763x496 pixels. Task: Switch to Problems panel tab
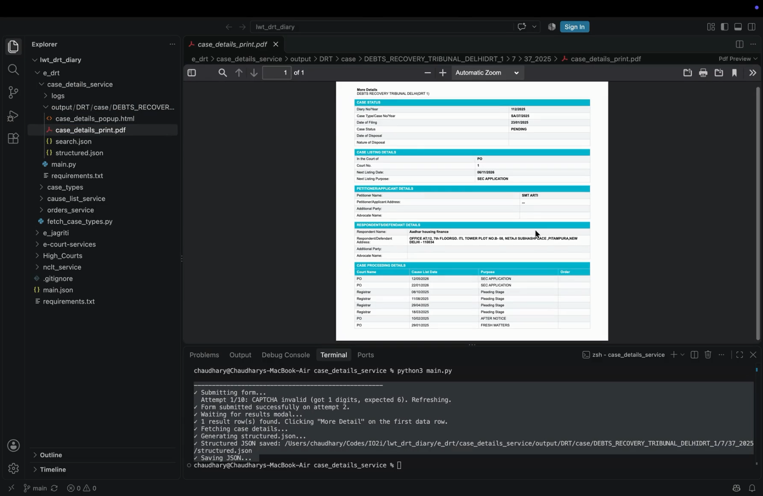tap(204, 355)
